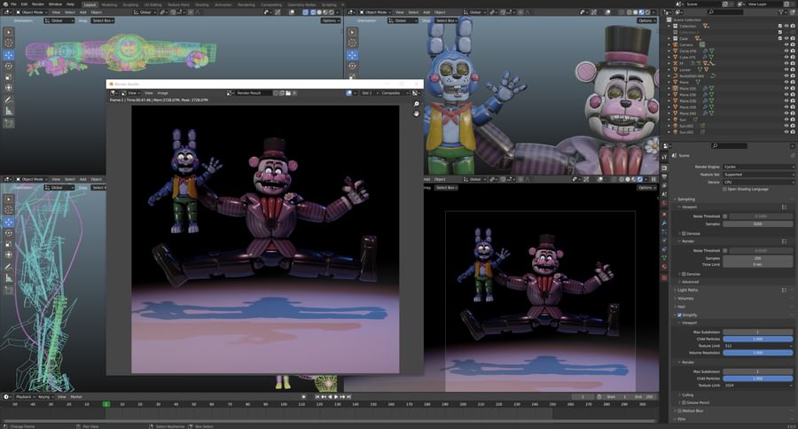Open the Render properties tab icon

664,168
